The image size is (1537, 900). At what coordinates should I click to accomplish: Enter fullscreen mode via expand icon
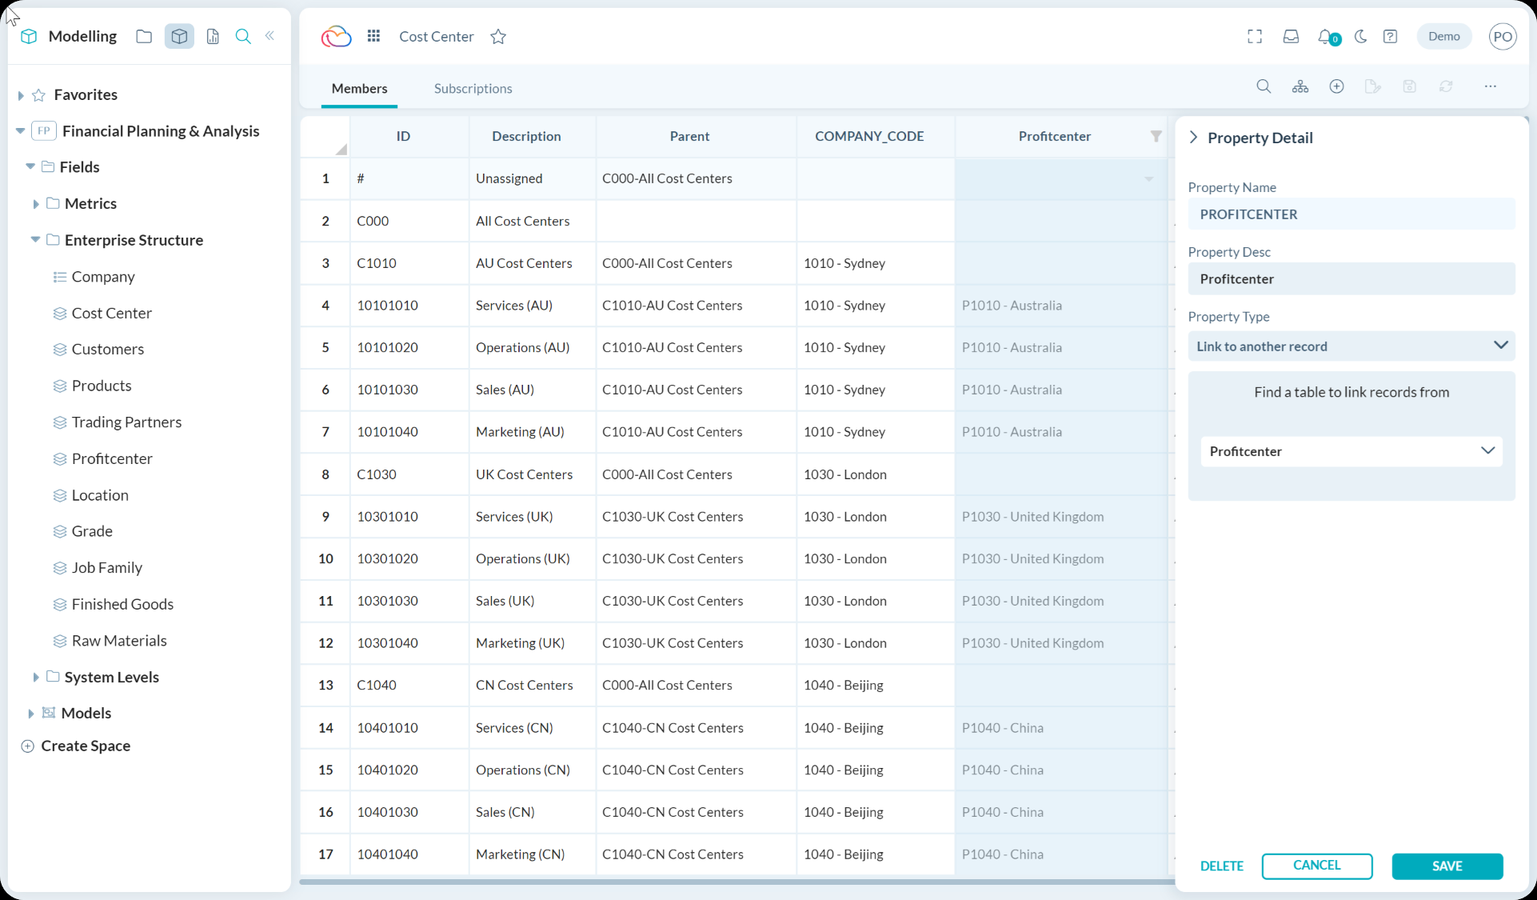[1255, 37]
